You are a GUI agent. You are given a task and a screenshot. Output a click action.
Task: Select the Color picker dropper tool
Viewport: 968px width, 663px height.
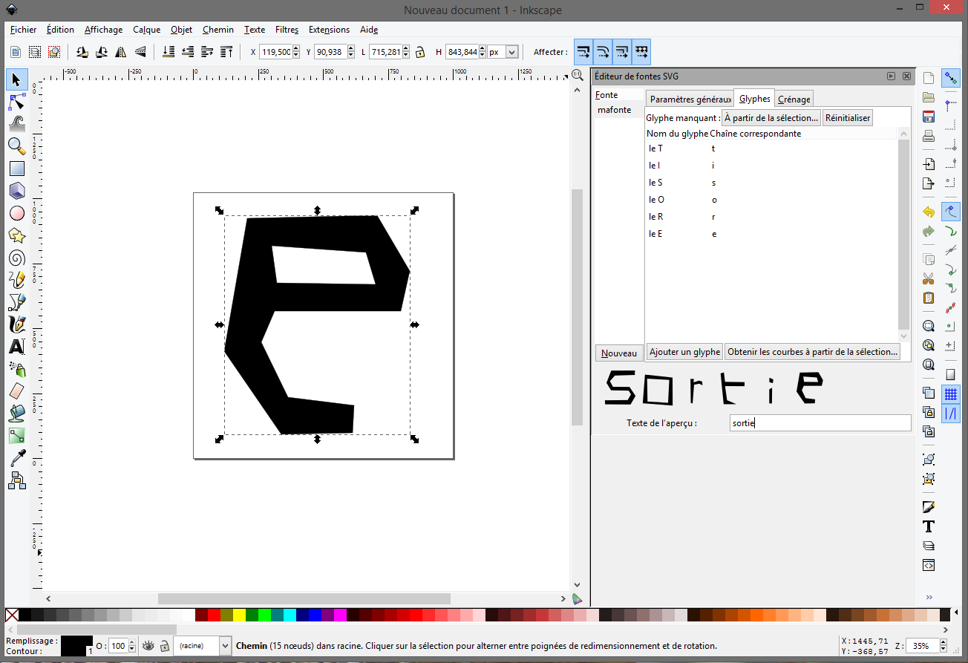point(16,458)
